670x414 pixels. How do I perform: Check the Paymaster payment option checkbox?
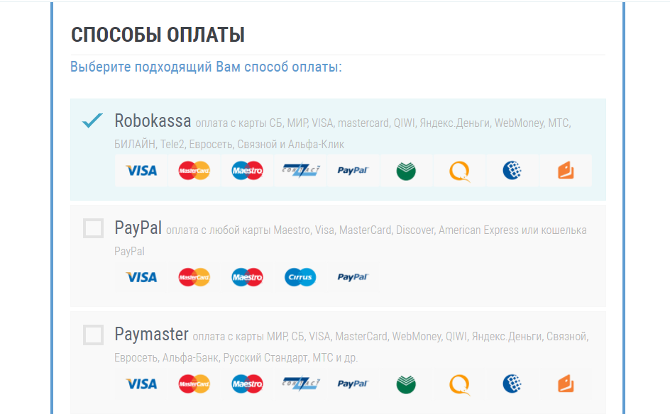coord(93,335)
